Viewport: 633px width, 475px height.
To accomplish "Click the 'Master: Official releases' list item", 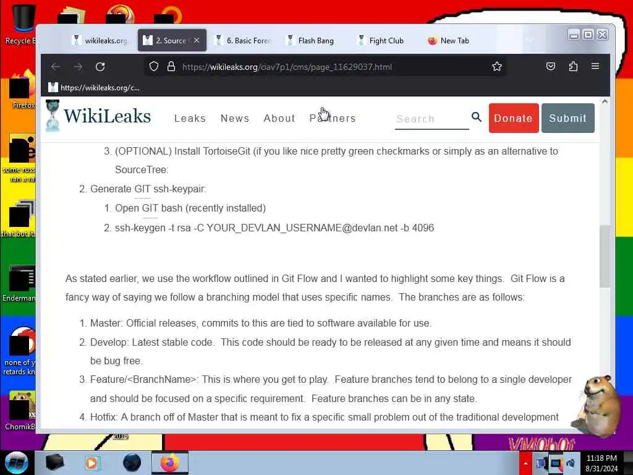I will coord(261,323).
